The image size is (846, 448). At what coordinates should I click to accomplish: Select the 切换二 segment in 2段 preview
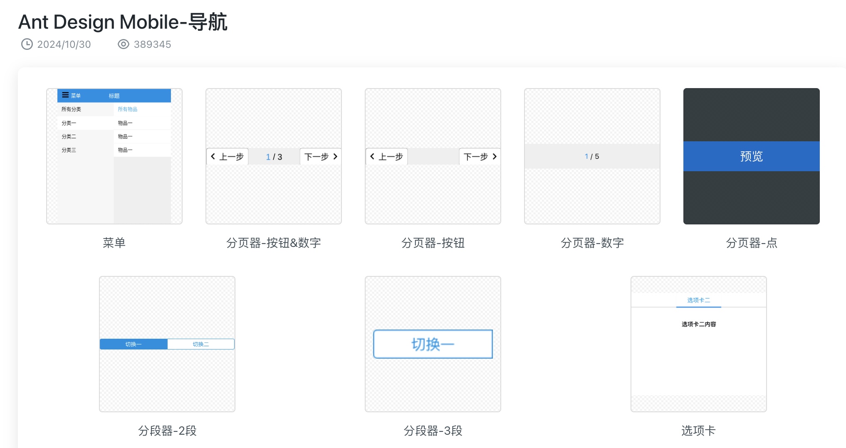[x=201, y=344]
